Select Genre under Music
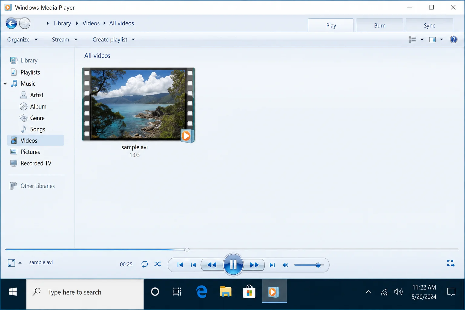465x310 pixels. click(x=37, y=118)
